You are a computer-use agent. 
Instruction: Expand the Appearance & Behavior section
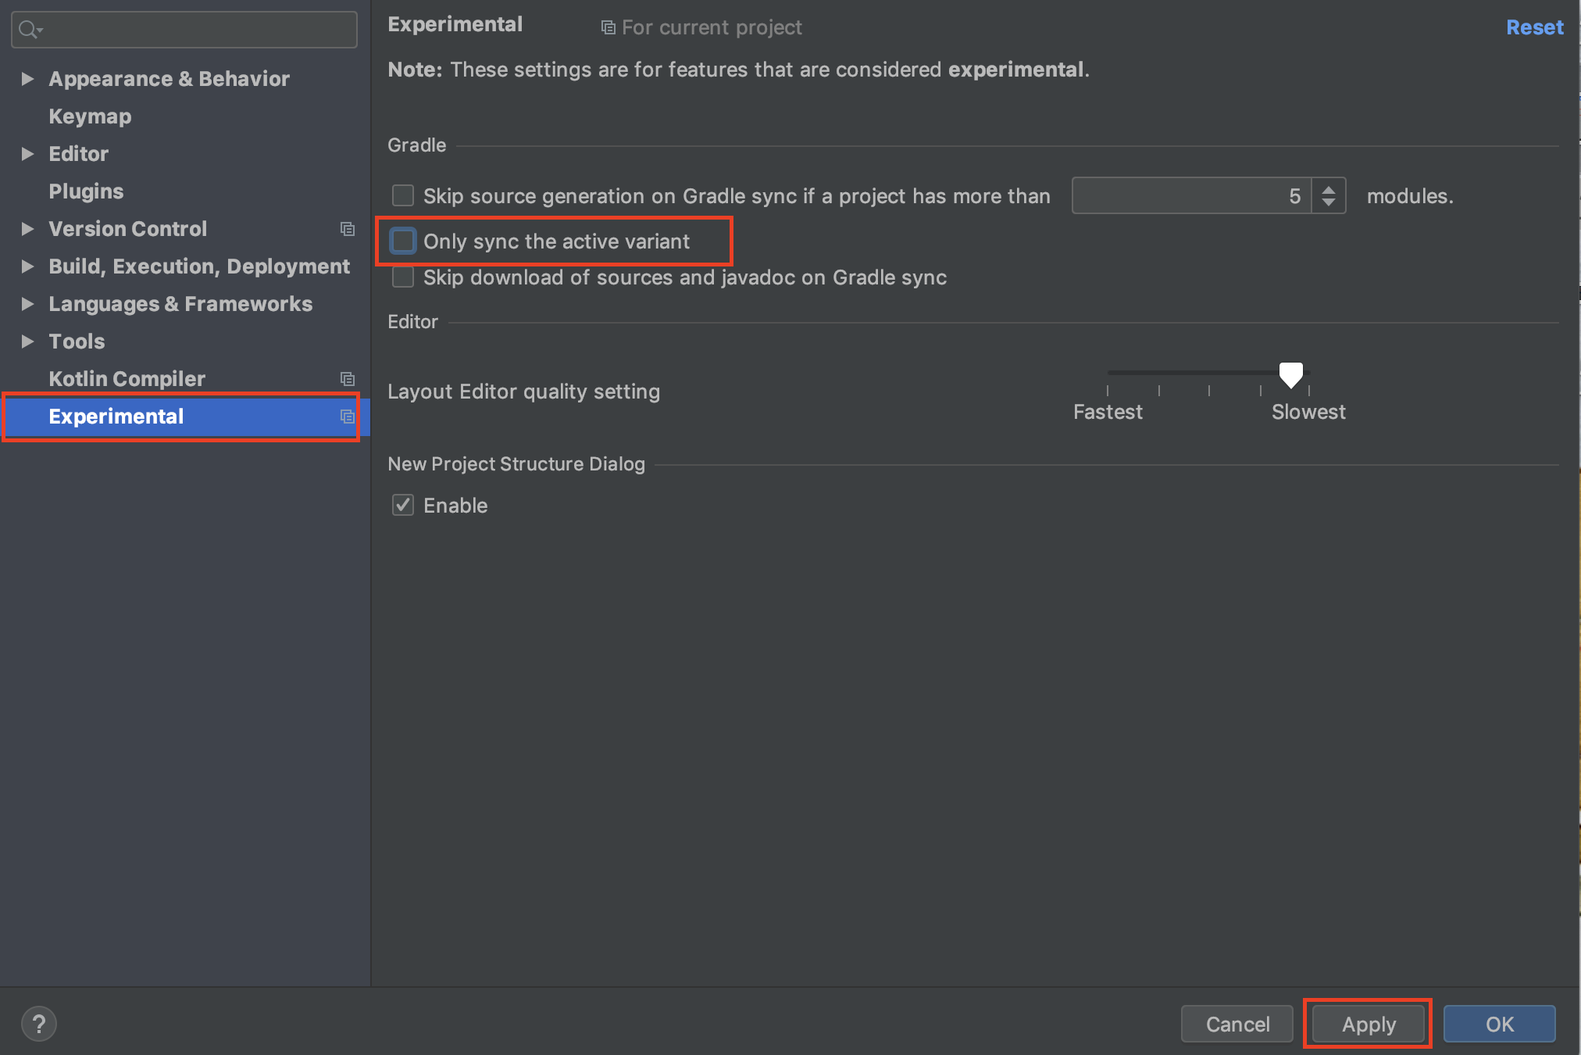point(28,78)
